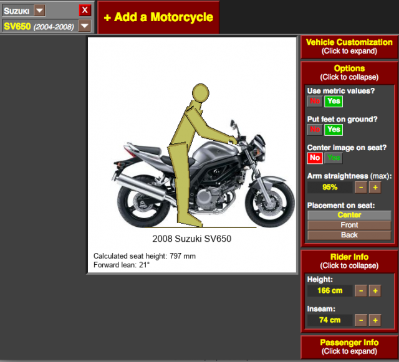Choose Front placement on seat
Screen dimensions: 399x362
point(349,225)
